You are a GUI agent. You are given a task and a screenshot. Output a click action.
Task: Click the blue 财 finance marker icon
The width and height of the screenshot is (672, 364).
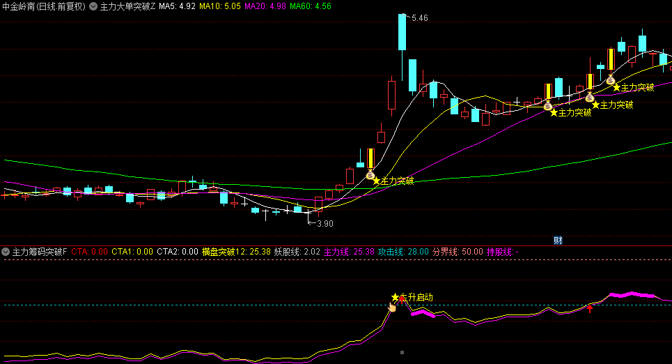[x=558, y=240]
